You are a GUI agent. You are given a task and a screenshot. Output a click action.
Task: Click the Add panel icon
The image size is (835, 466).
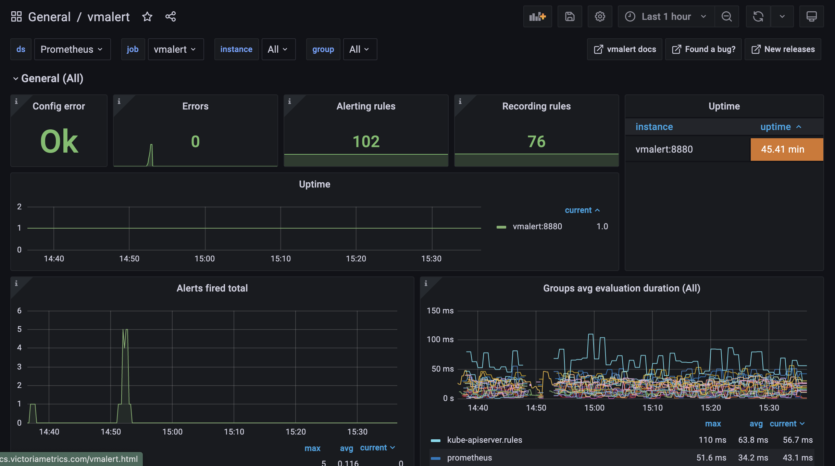[x=537, y=16]
